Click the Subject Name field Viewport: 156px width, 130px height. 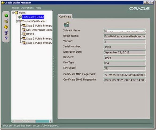[125, 31]
